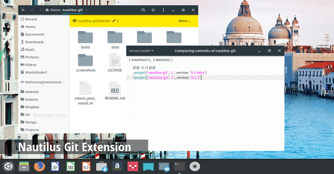Open the meson.build file dropdown
Image resolution: width=334 pixels, height=174 pixels.
(x=141, y=51)
